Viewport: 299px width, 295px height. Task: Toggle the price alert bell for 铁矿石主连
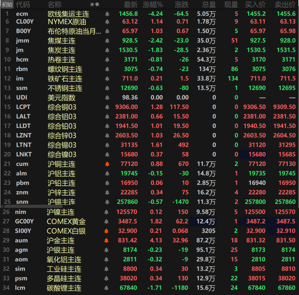click(107, 79)
